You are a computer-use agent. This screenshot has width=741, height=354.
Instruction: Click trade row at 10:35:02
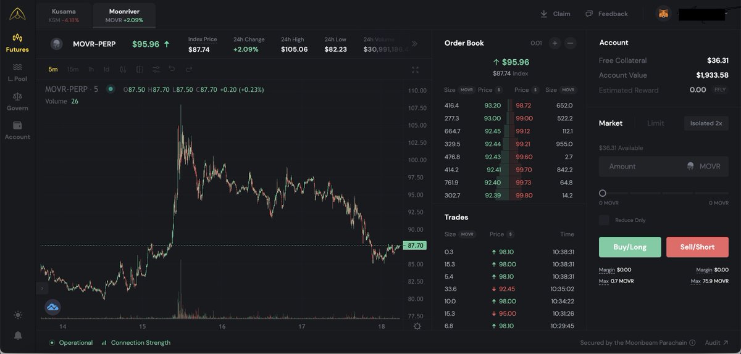coord(509,289)
